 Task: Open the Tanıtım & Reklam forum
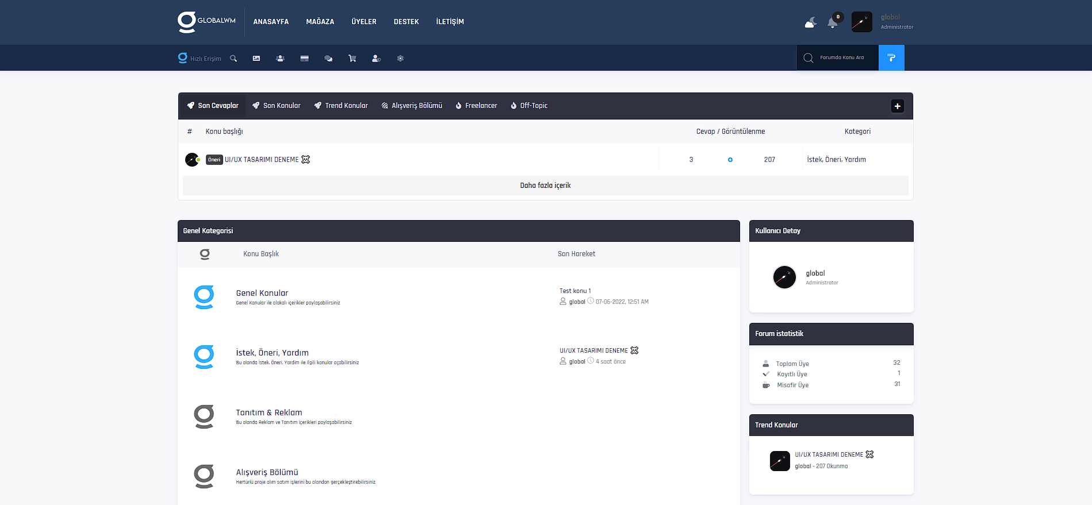pos(269,413)
